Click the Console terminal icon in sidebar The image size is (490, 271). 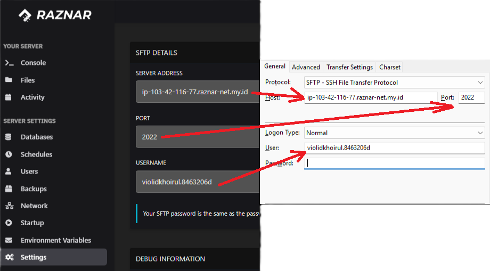(9, 63)
